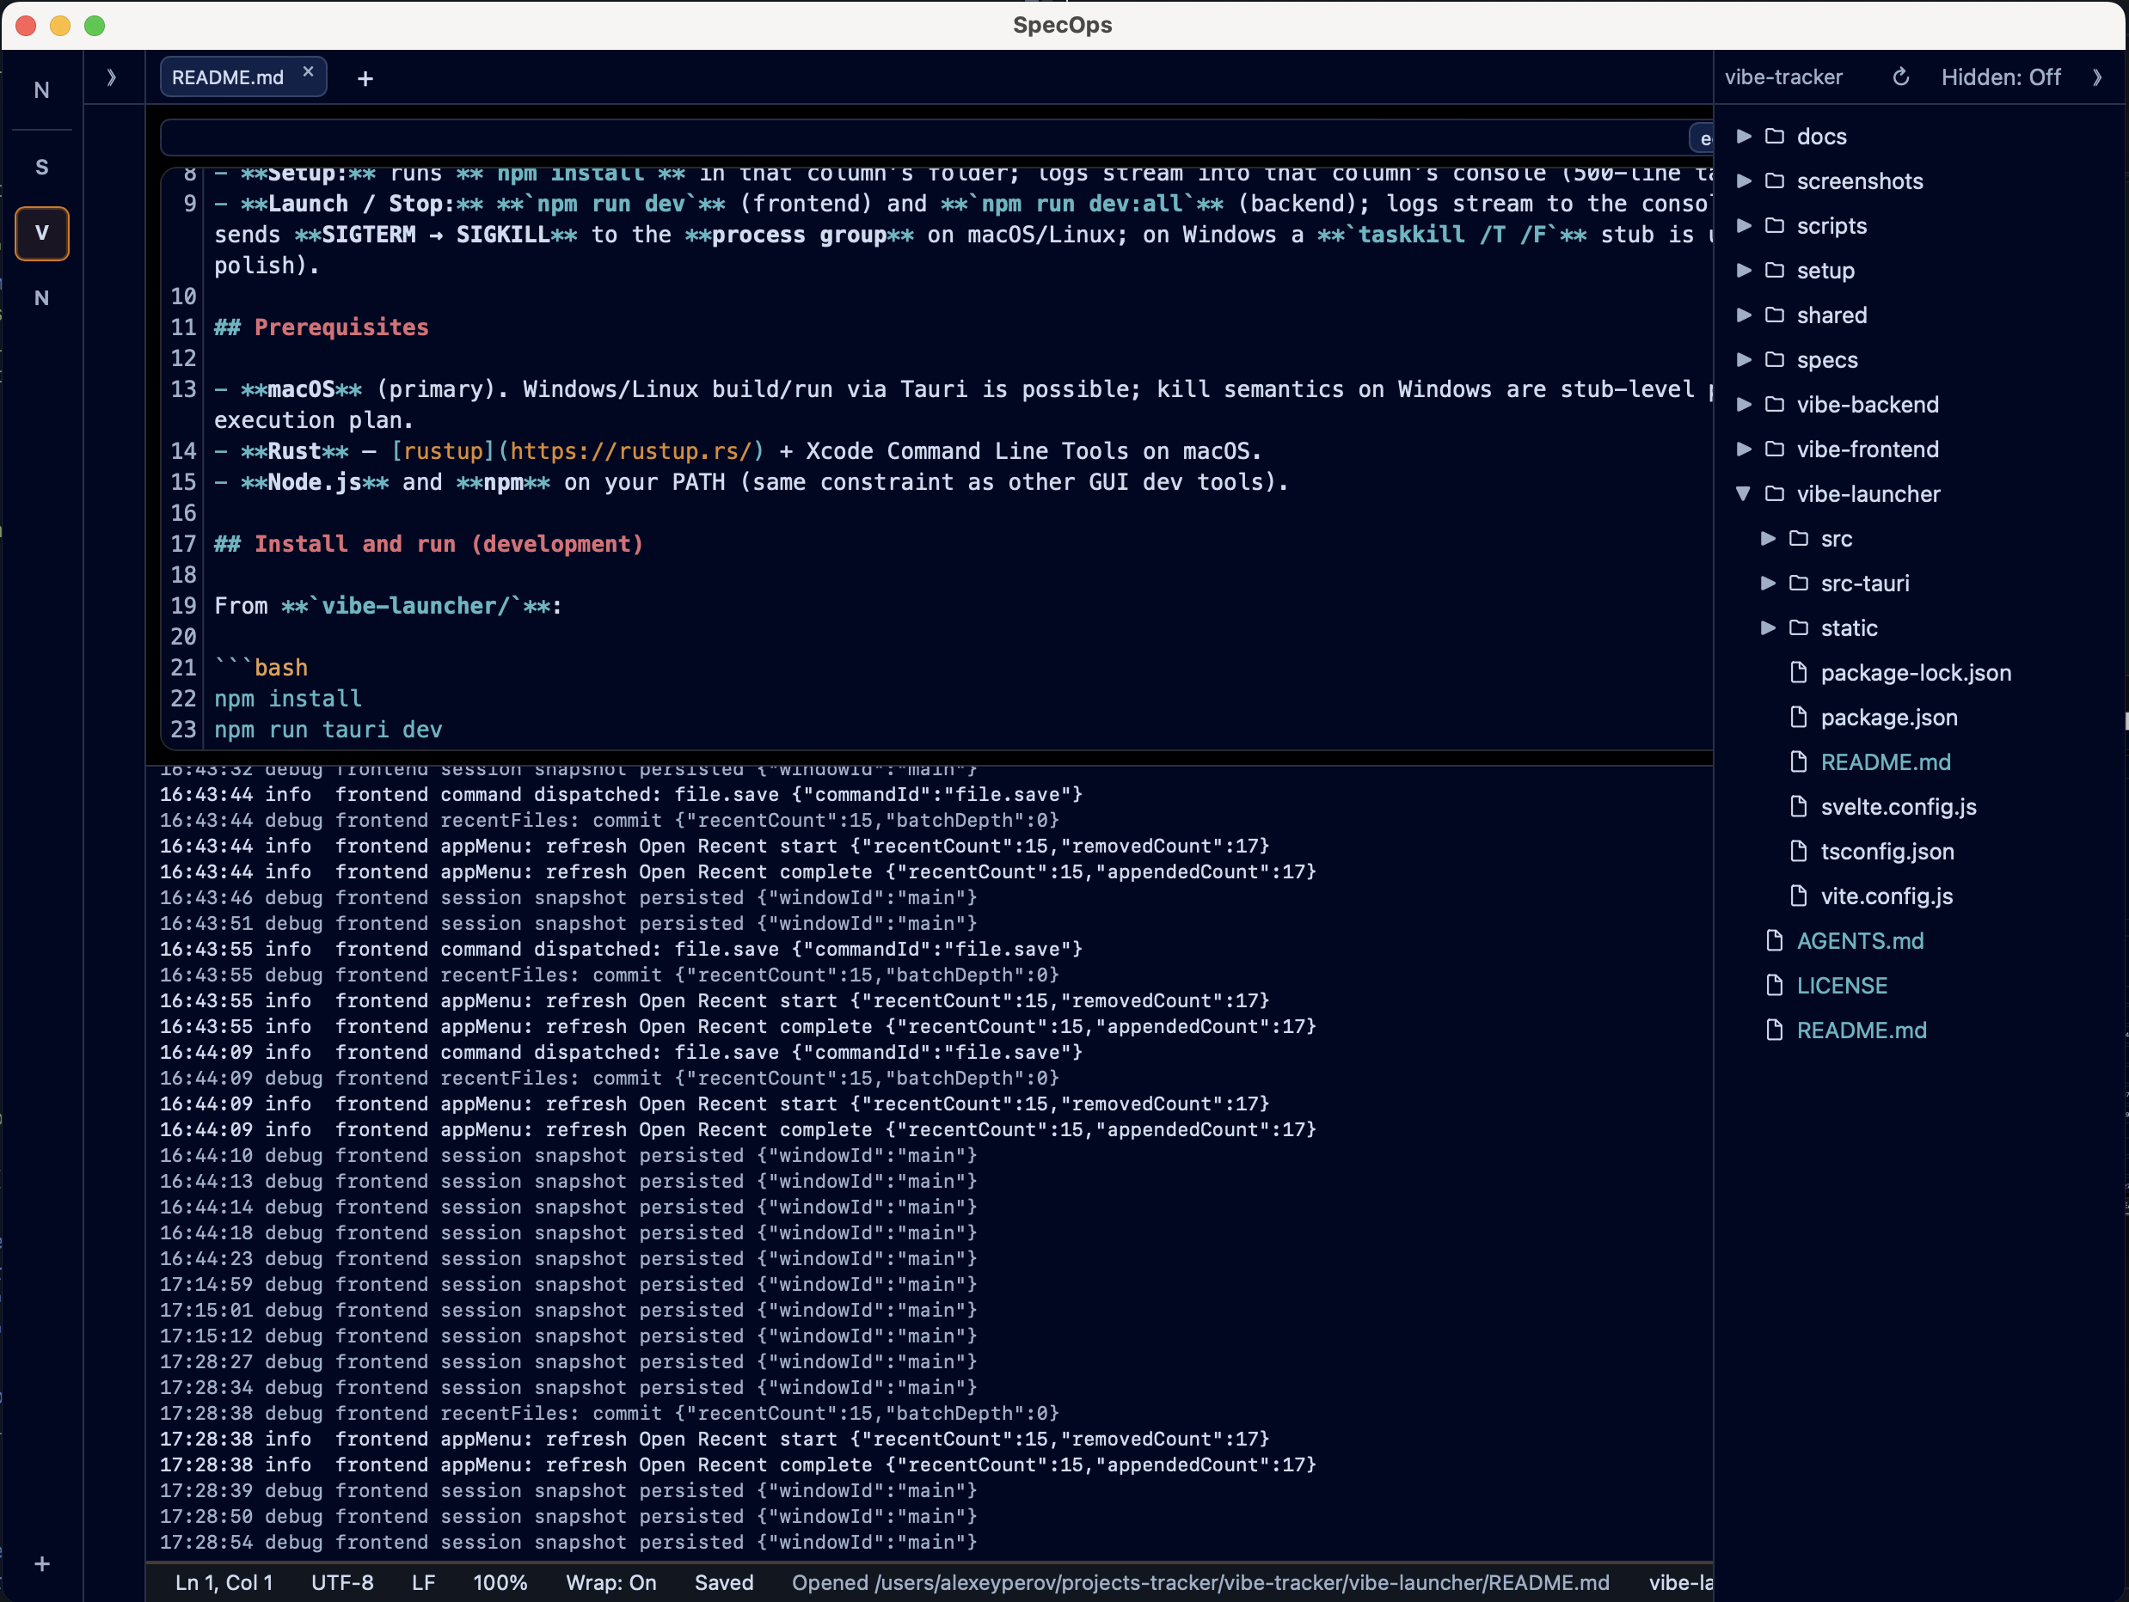Viewport: 2129px width, 1602px height.
Task: Click the LICENSE file icon
Action: (1774, 985)
